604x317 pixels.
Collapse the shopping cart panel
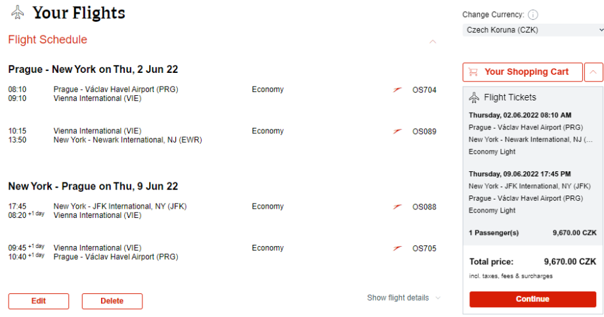(593, 72)
